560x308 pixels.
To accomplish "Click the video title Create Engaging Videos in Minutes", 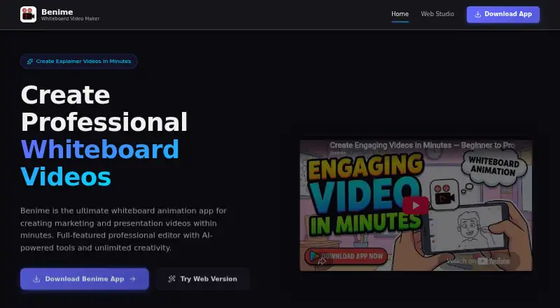I will pyautogui.click(x=422, y=146).
